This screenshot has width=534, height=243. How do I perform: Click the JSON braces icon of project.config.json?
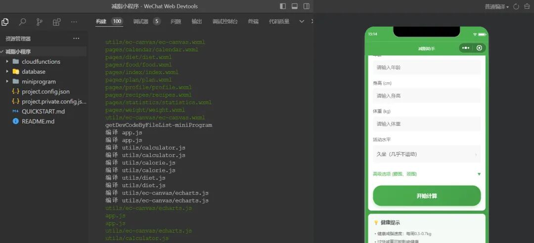16,91
